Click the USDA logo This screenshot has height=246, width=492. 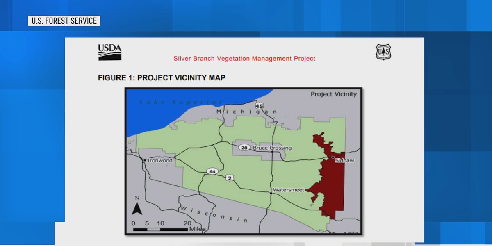pos(109,52)
